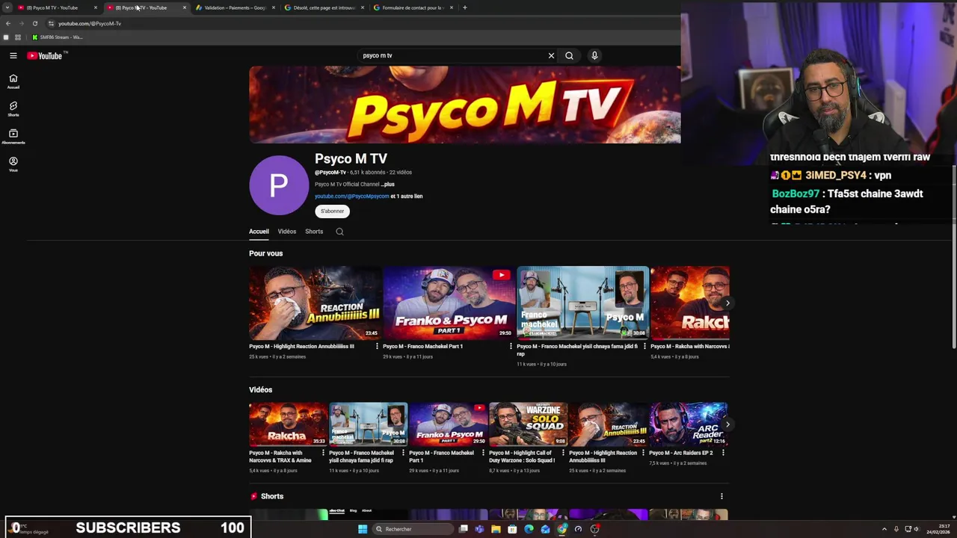The height and width of the screenshot is (538, 957).
Task: View site information icon in address bar
Action: (51, 23)
